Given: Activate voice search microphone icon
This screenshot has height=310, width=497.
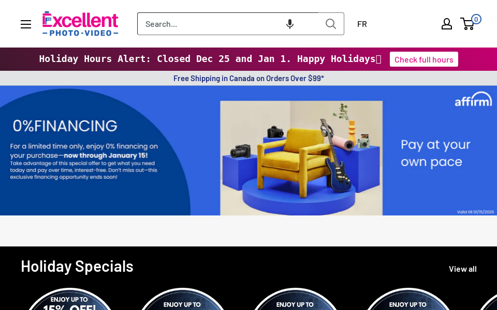Looking at the screenshot, I should coord(289,24).
